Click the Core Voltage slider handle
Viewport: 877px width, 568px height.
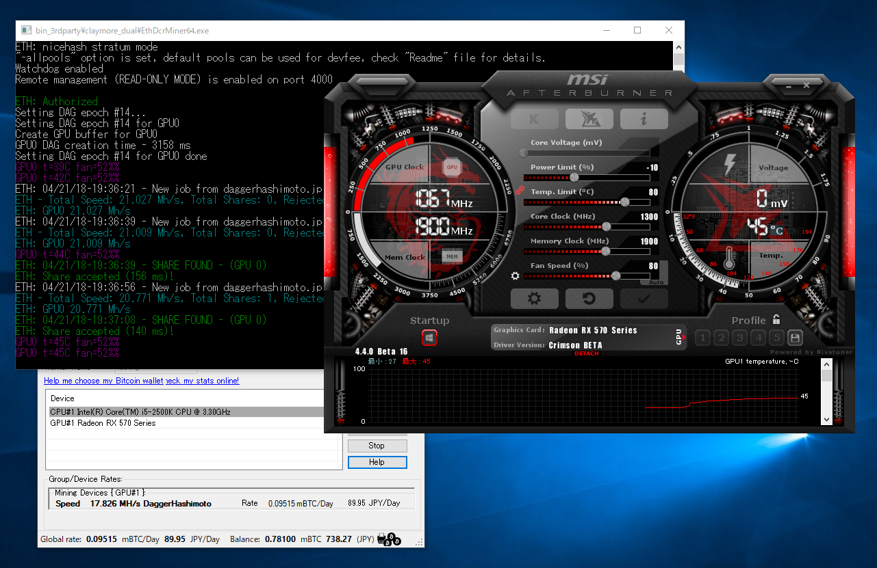click(524, 153)
